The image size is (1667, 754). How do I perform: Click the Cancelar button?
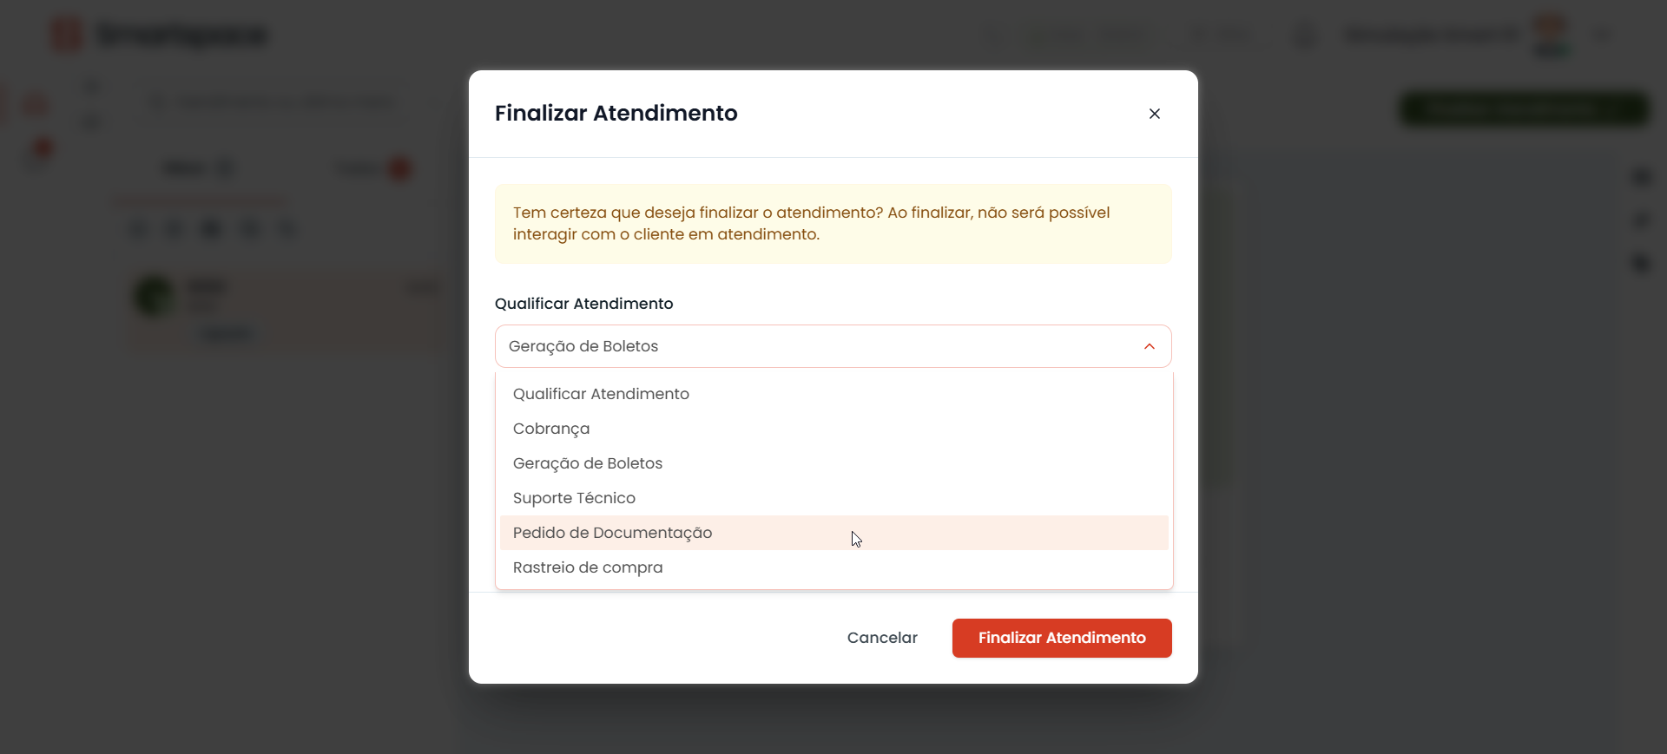pos(882,638)
